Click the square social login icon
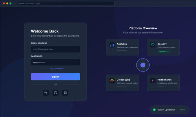This screenshot has width=196, height=117. click(65, 93)
